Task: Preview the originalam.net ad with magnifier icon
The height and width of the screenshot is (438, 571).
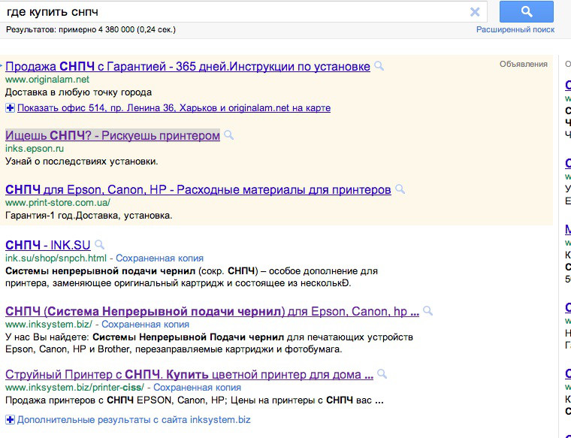Action: [379, 66]
